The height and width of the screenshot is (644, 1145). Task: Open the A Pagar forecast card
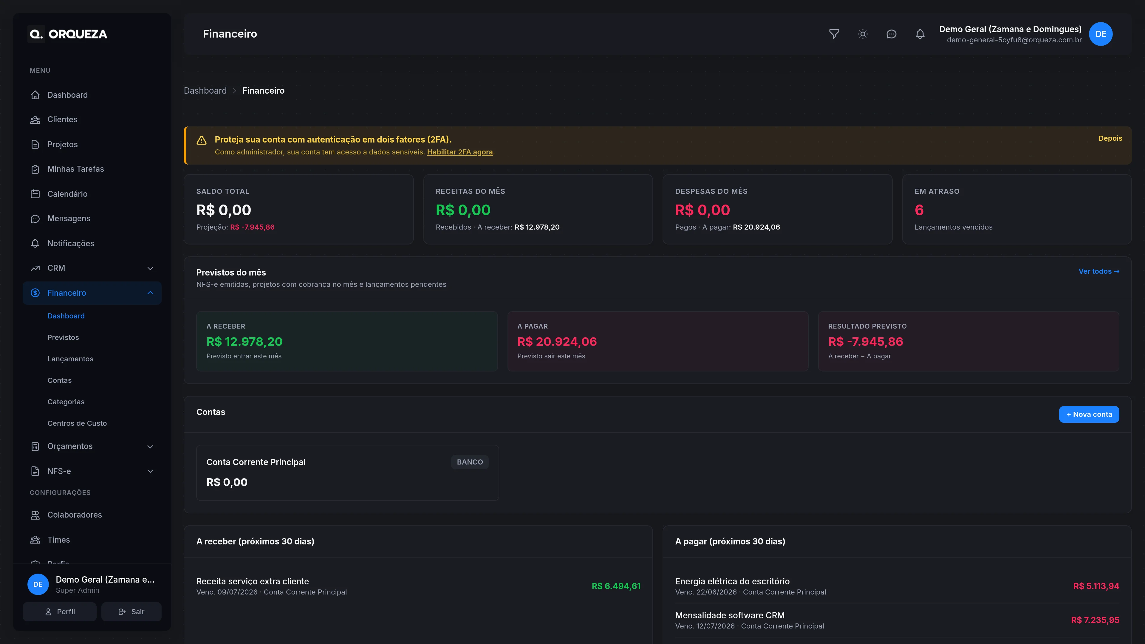(x=658, y=341)
